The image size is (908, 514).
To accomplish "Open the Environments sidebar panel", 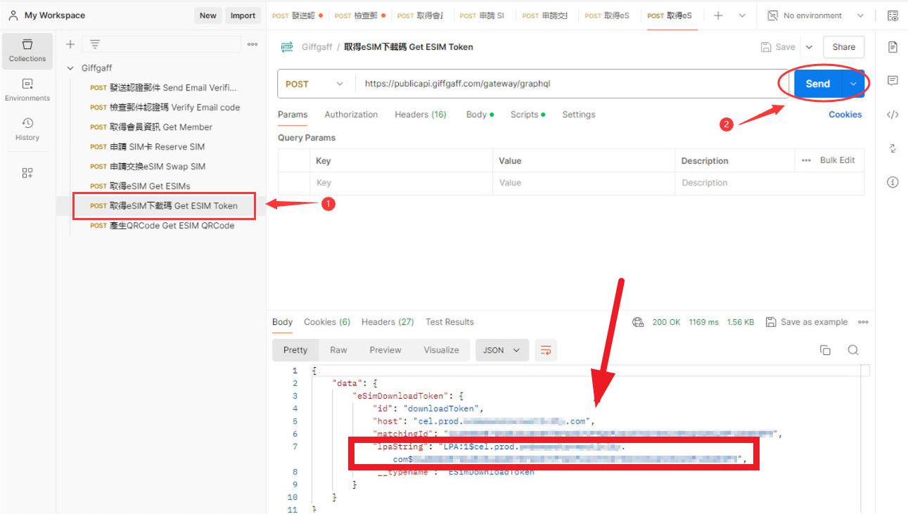I will (x=27, y=90).
